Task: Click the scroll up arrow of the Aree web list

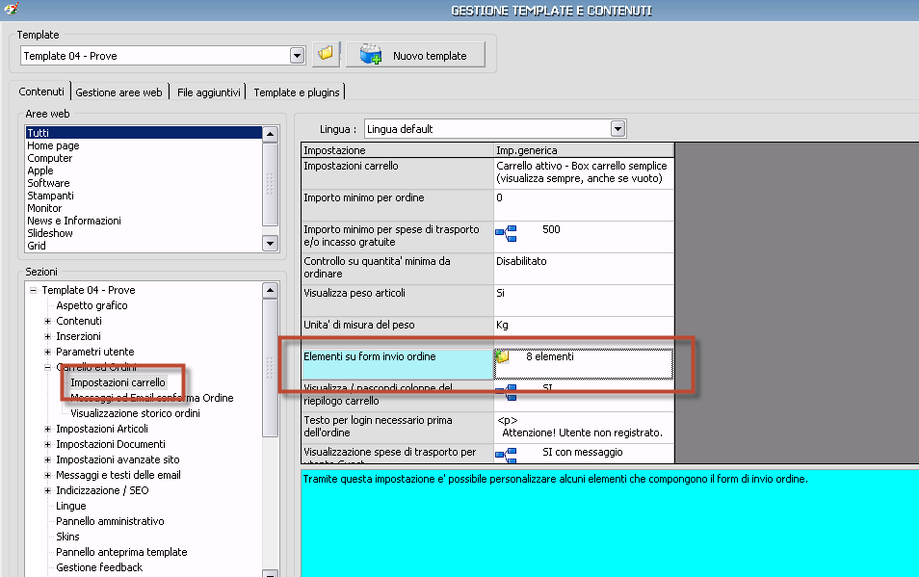Action: [270, 134]
